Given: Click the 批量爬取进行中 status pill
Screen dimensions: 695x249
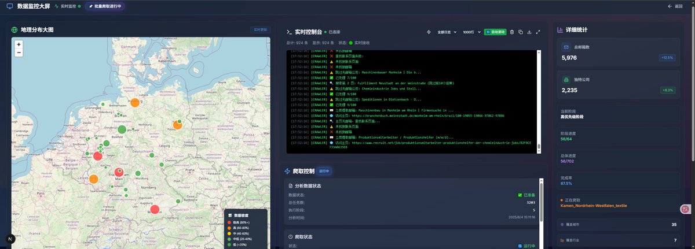Looking at the screenshot, I should tap(104, 6).
